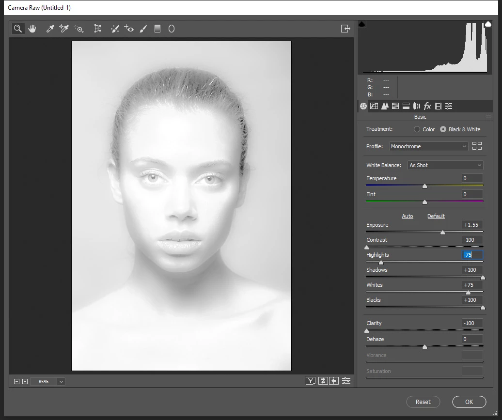Screen dimensions: 502x420
Task: Toggle highlight clipping warning in histogram
Action: tap(488, 24)
